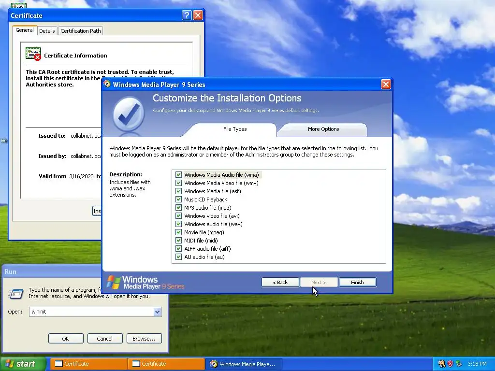Cancel the Run dialog
The width and height of the screenshot is (495, 371).
(104, 339)
